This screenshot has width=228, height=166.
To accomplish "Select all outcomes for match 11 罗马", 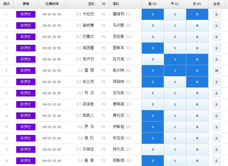I will [x=217, y=127].
